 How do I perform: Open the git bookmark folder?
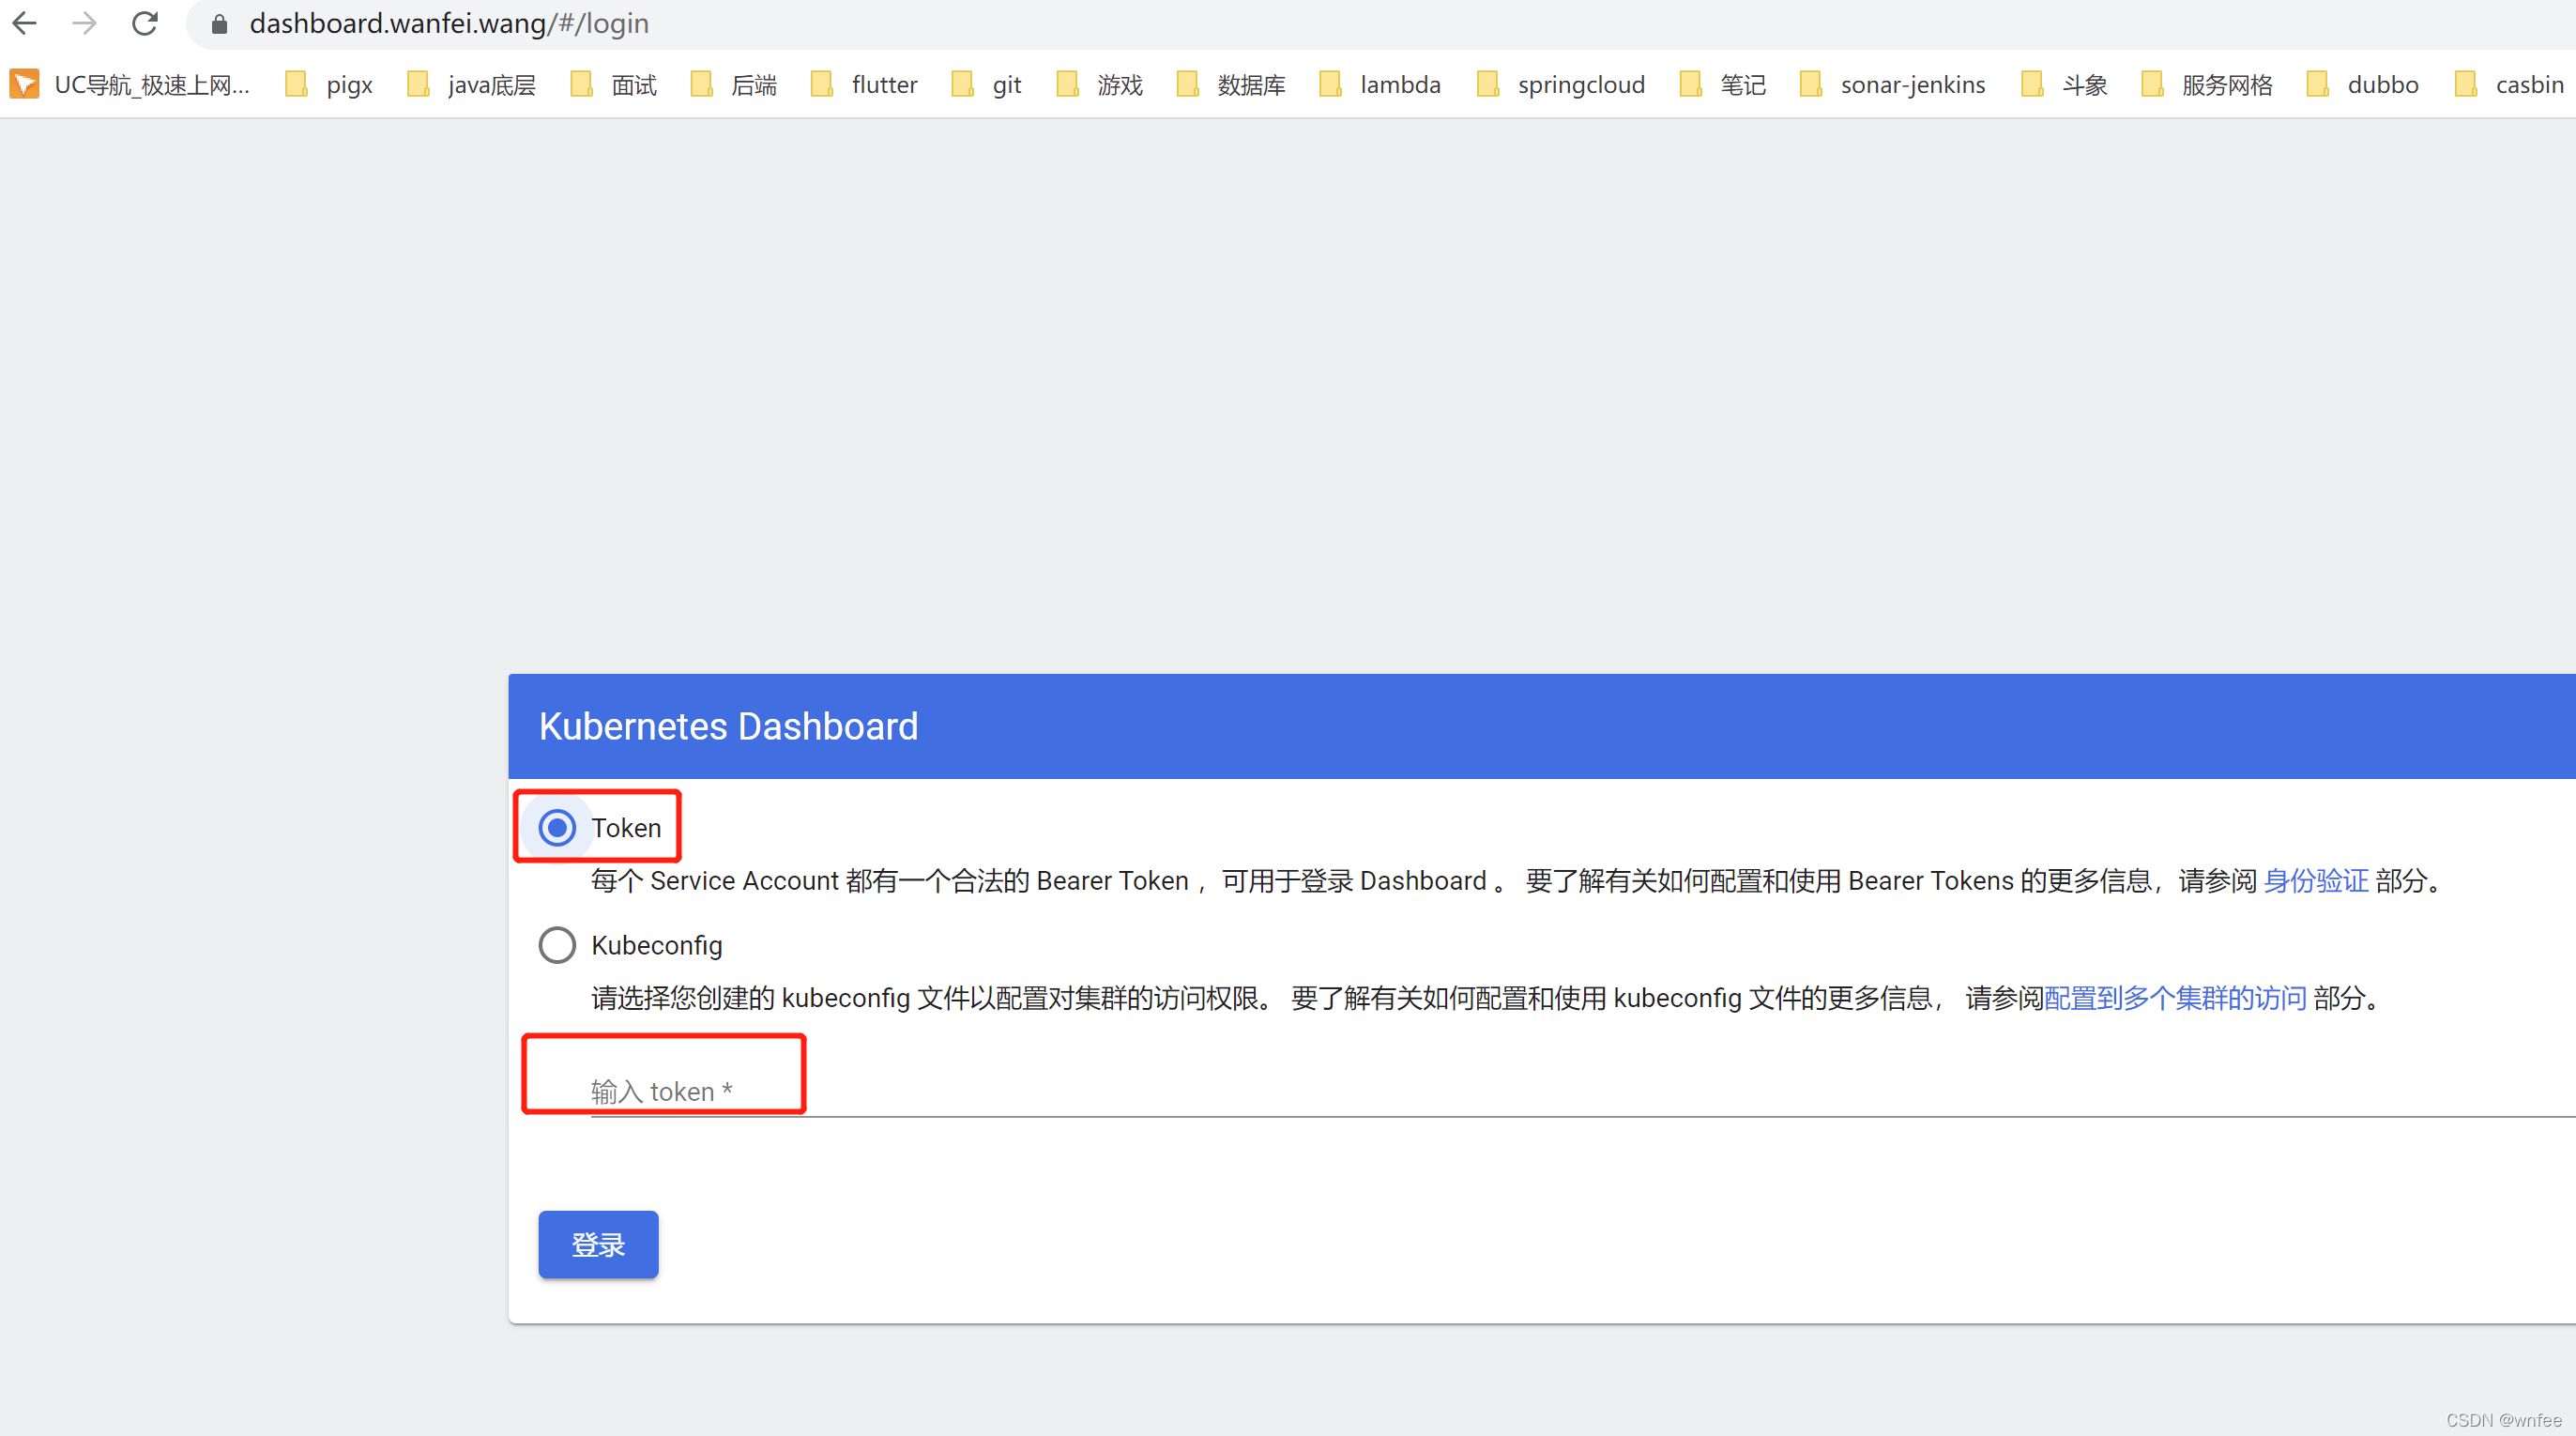pyautogui.click(x=986, y=84)
